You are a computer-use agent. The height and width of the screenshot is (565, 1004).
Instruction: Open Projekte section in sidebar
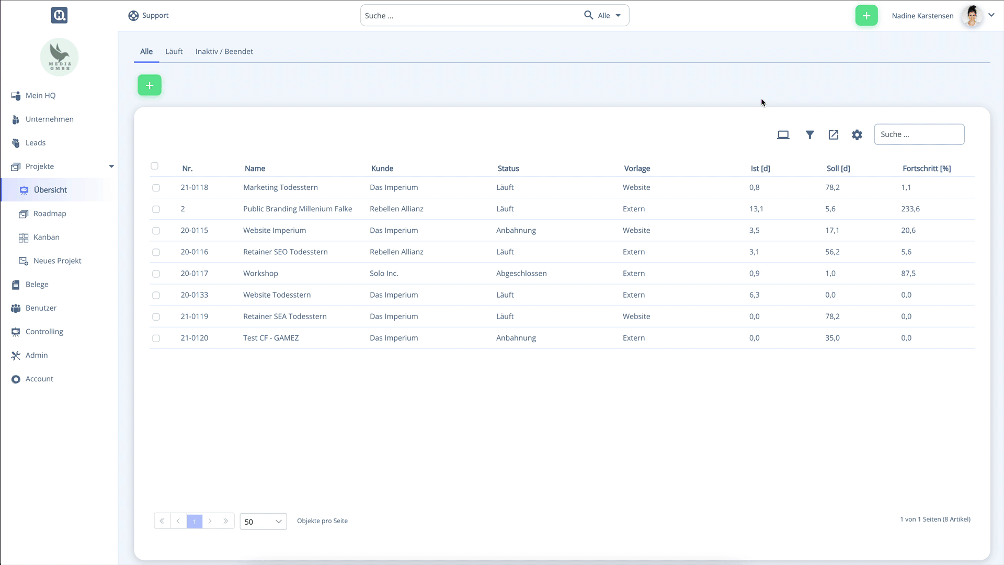(40, 166)
